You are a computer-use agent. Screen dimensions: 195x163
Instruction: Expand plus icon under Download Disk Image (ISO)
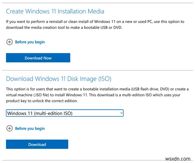pos(9,128)
